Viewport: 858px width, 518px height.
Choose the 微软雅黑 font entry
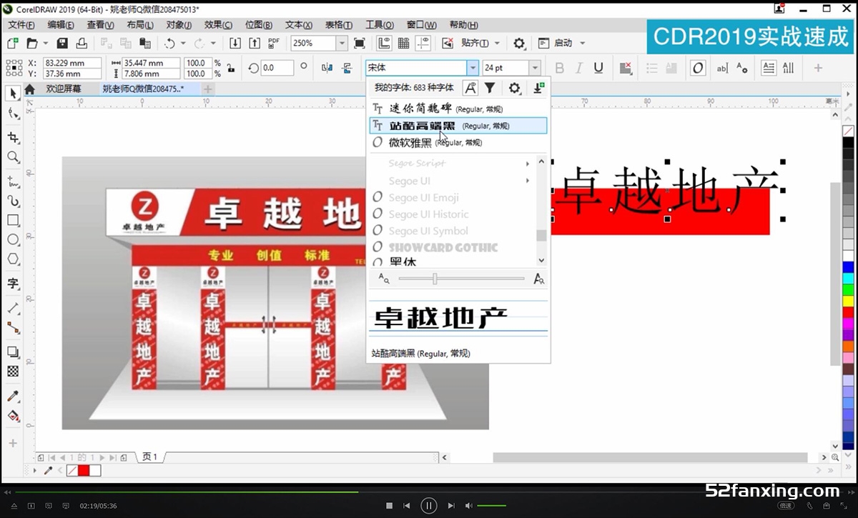(458, 142)
